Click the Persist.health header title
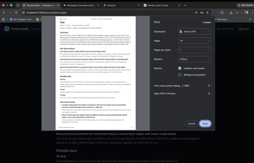The height and width of the screenshot is (163, 254). pyautogui.click(x=20, y=29)
